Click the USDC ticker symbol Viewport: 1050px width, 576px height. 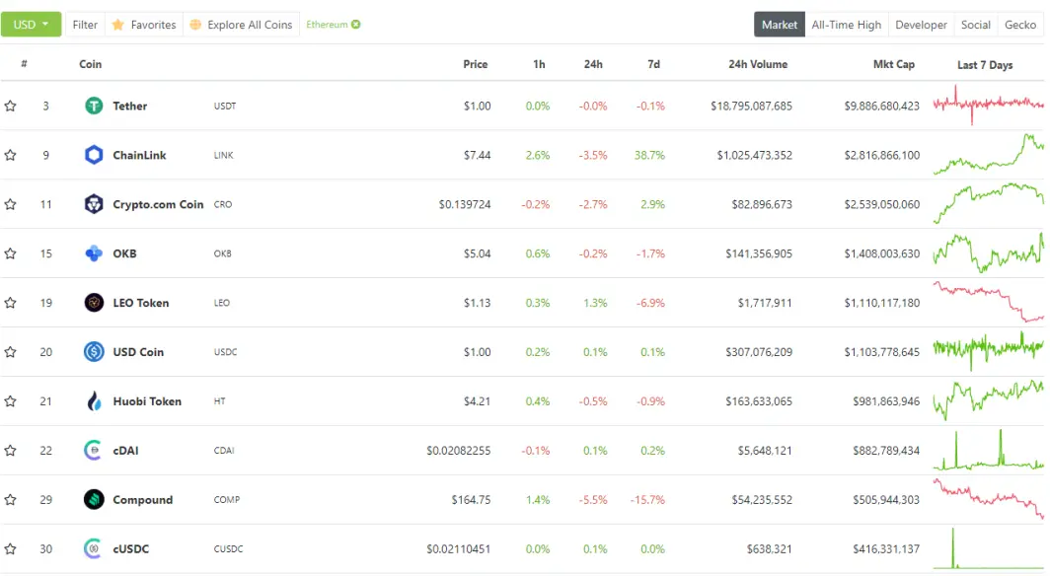point(225,352)
